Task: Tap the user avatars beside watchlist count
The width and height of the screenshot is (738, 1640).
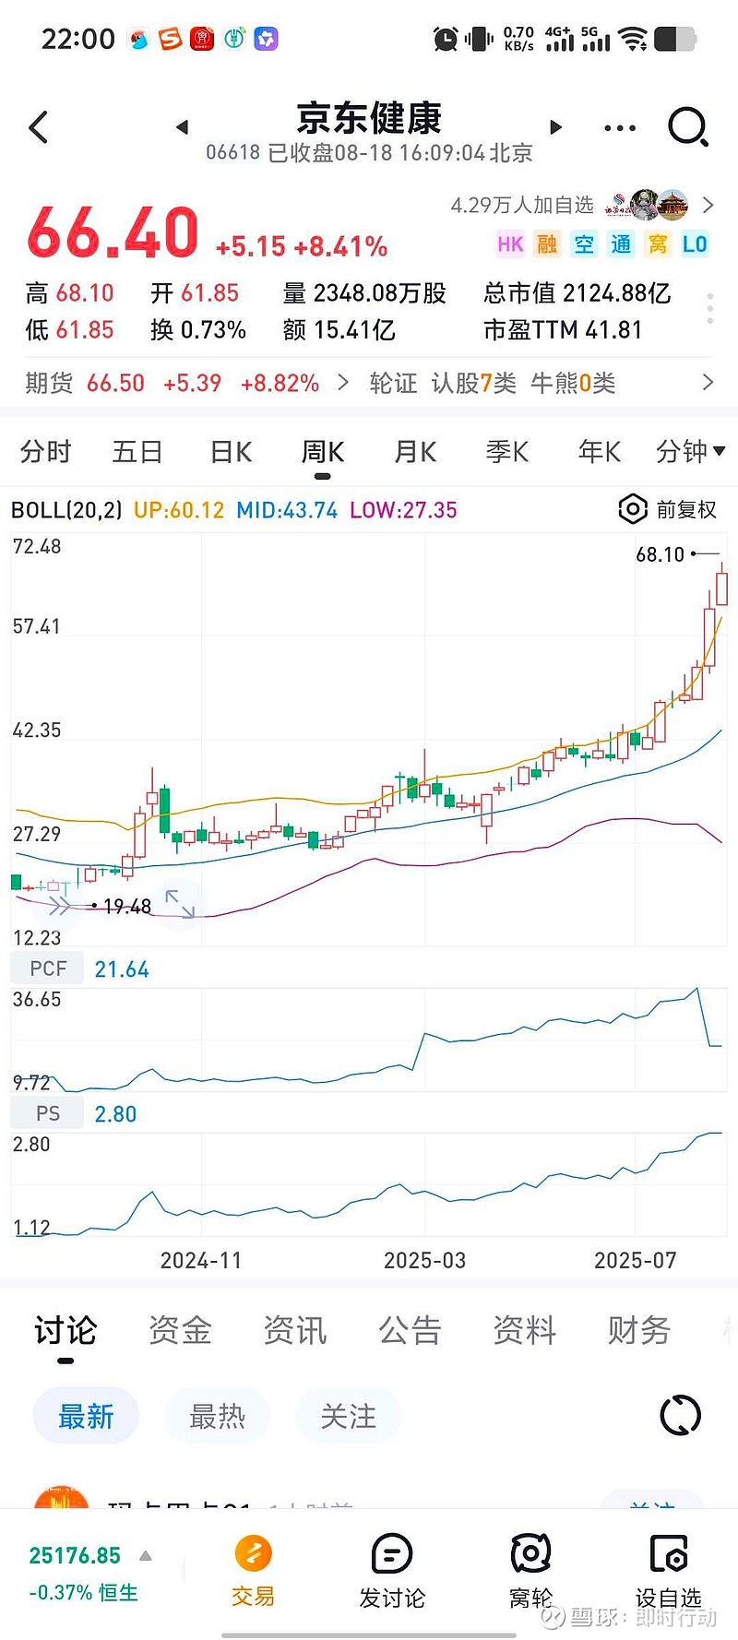Action: point(648,205)
